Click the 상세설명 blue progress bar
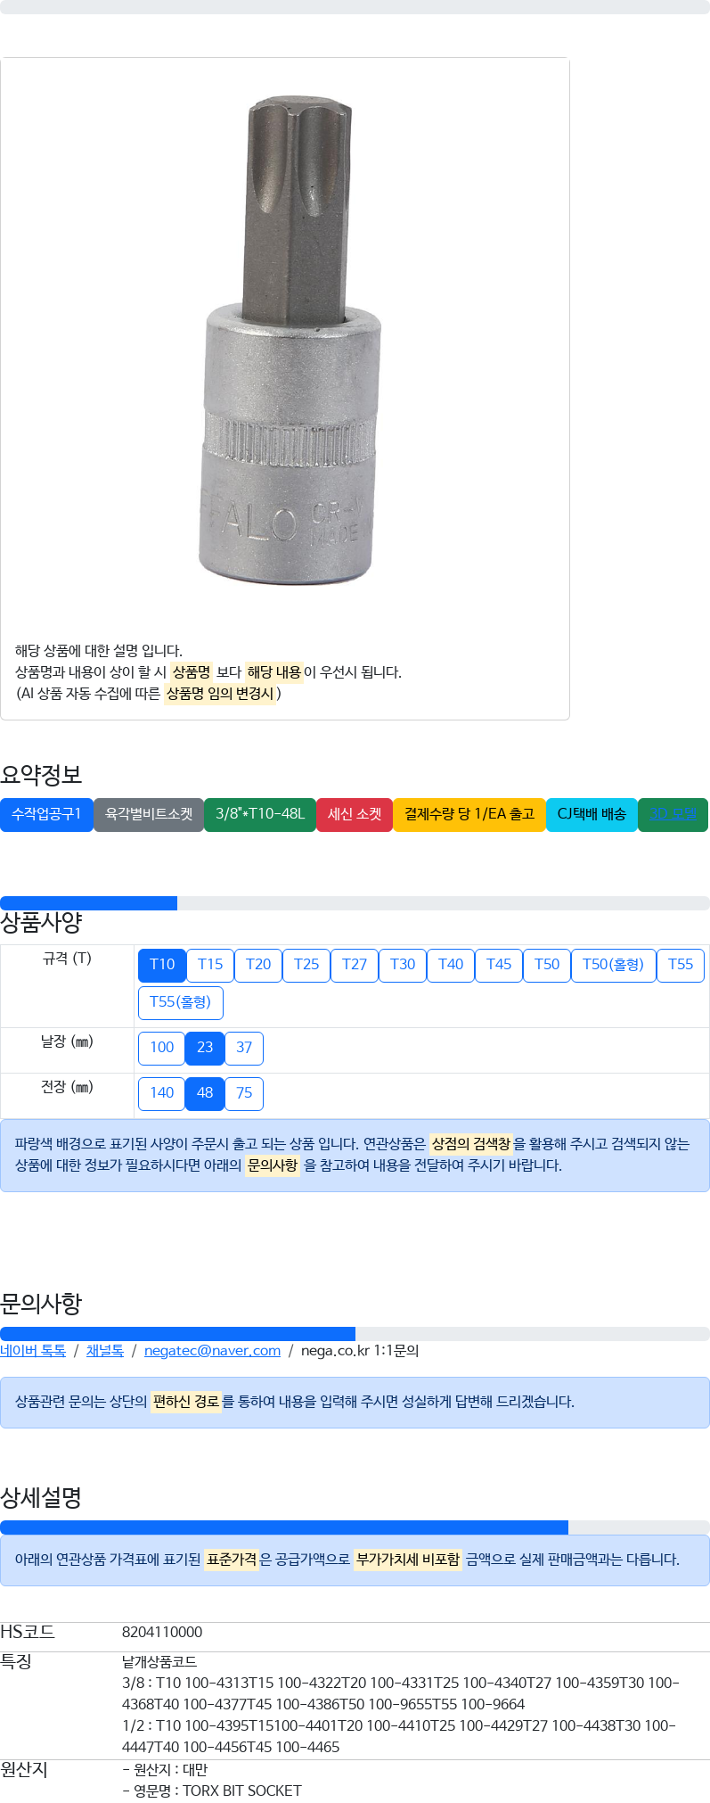Screen dimensions: 710x1803 pos(284,1527)
